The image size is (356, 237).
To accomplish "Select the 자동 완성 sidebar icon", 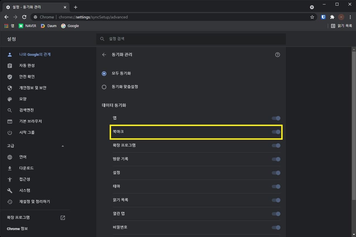I will click(10, 66).
